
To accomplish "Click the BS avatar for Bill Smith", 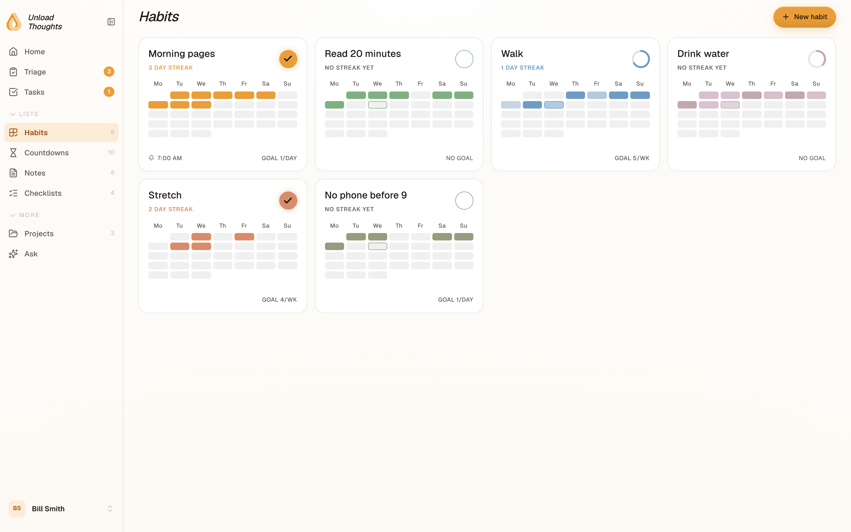I will (17, 508).
